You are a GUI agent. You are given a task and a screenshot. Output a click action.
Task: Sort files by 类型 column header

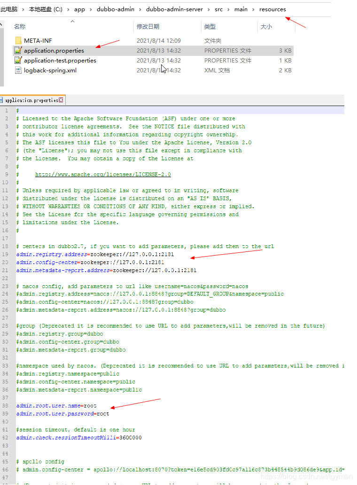[x=210, y=27]
